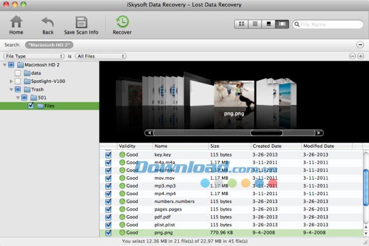Click the file list scroll up arrow

(x=366, y=227)
